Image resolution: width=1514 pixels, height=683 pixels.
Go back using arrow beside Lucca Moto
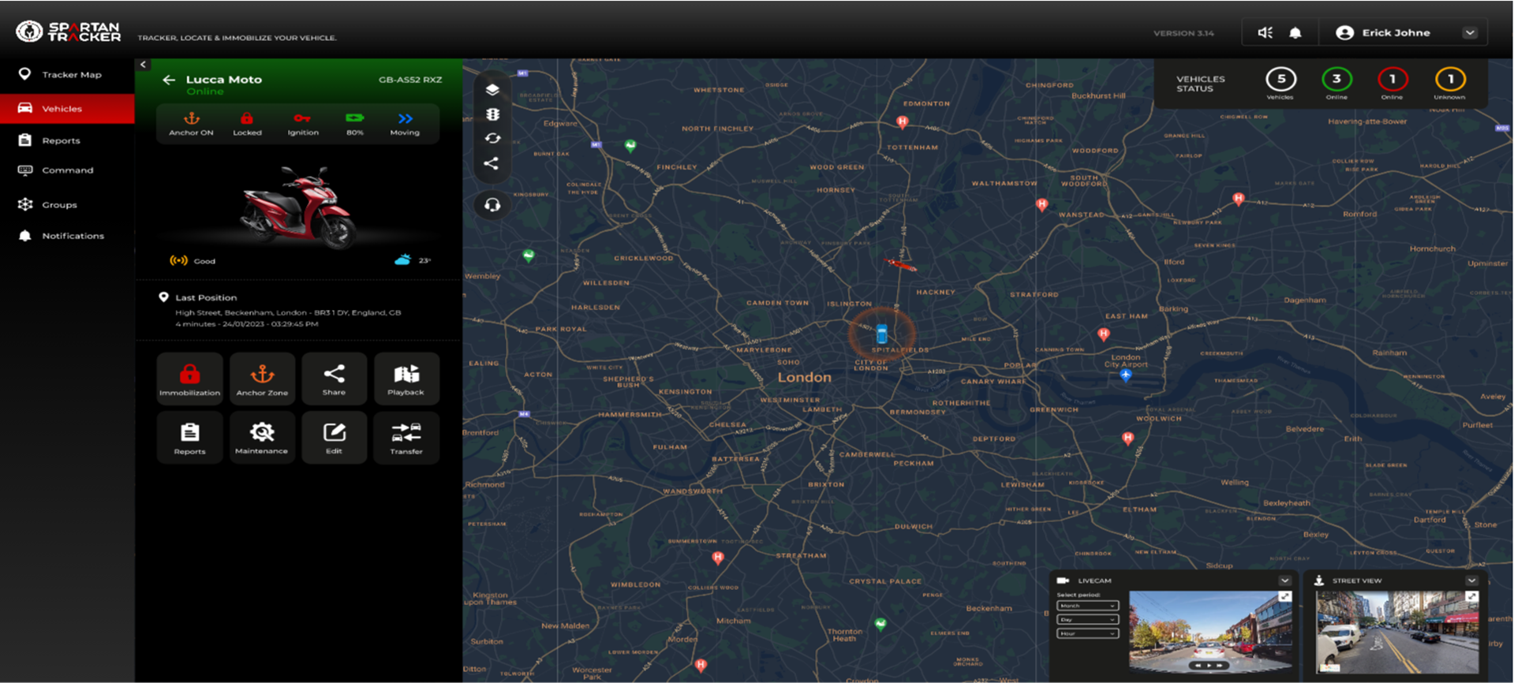(169, 80)
